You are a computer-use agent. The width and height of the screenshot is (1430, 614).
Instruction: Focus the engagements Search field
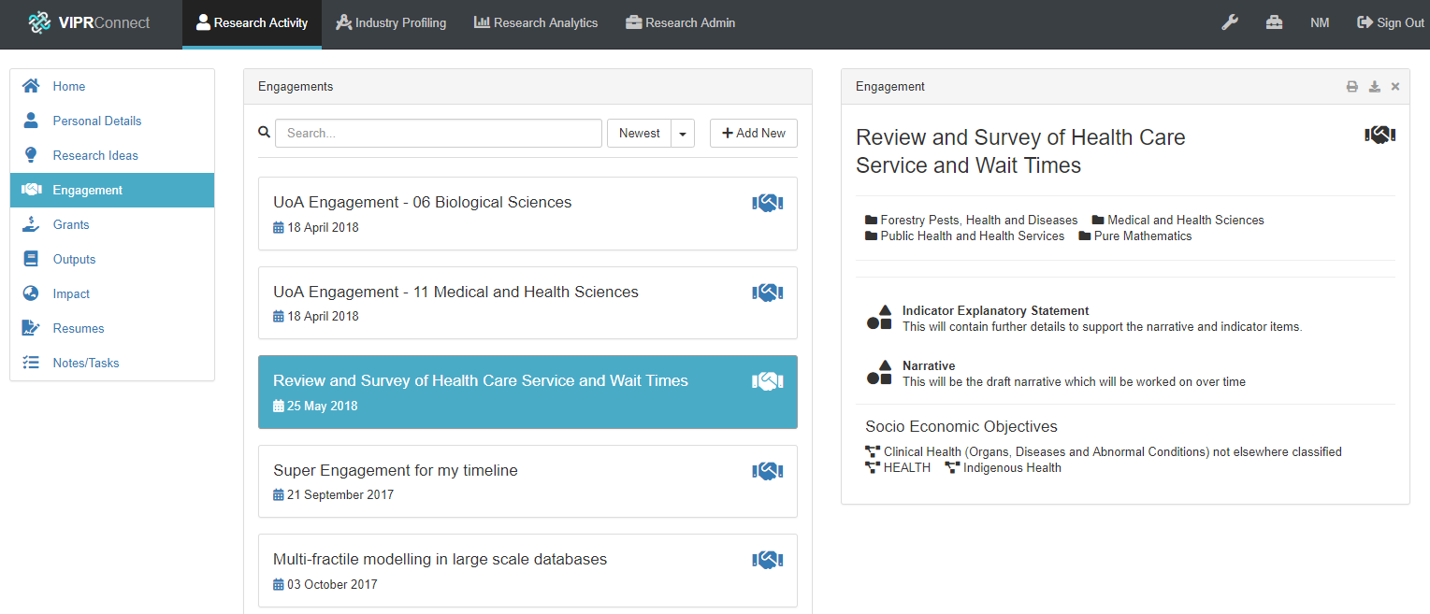click(x=439, y=133)
